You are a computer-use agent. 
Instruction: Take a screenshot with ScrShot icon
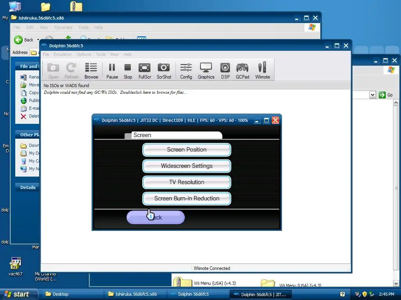tap(164, 70)
